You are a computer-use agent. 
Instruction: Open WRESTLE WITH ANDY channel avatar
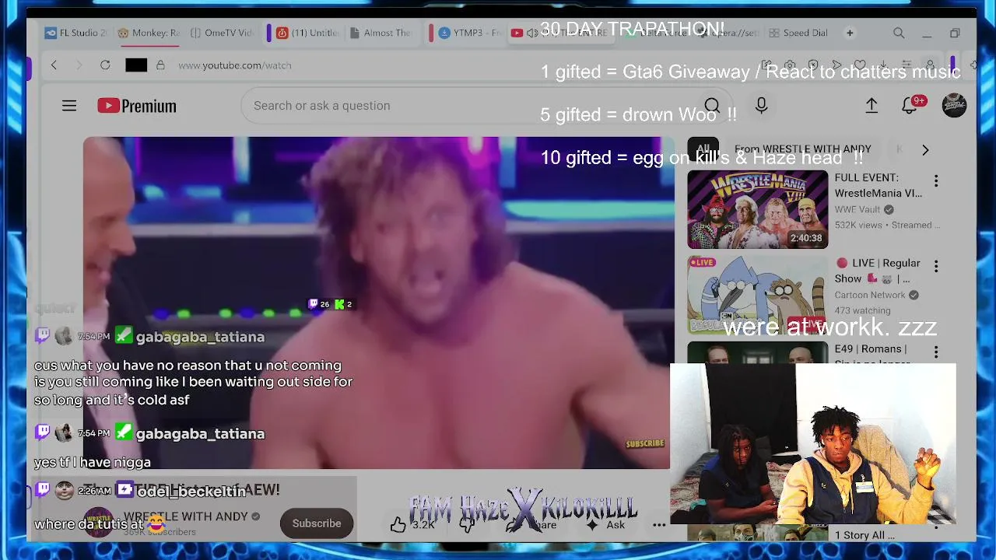99,523
